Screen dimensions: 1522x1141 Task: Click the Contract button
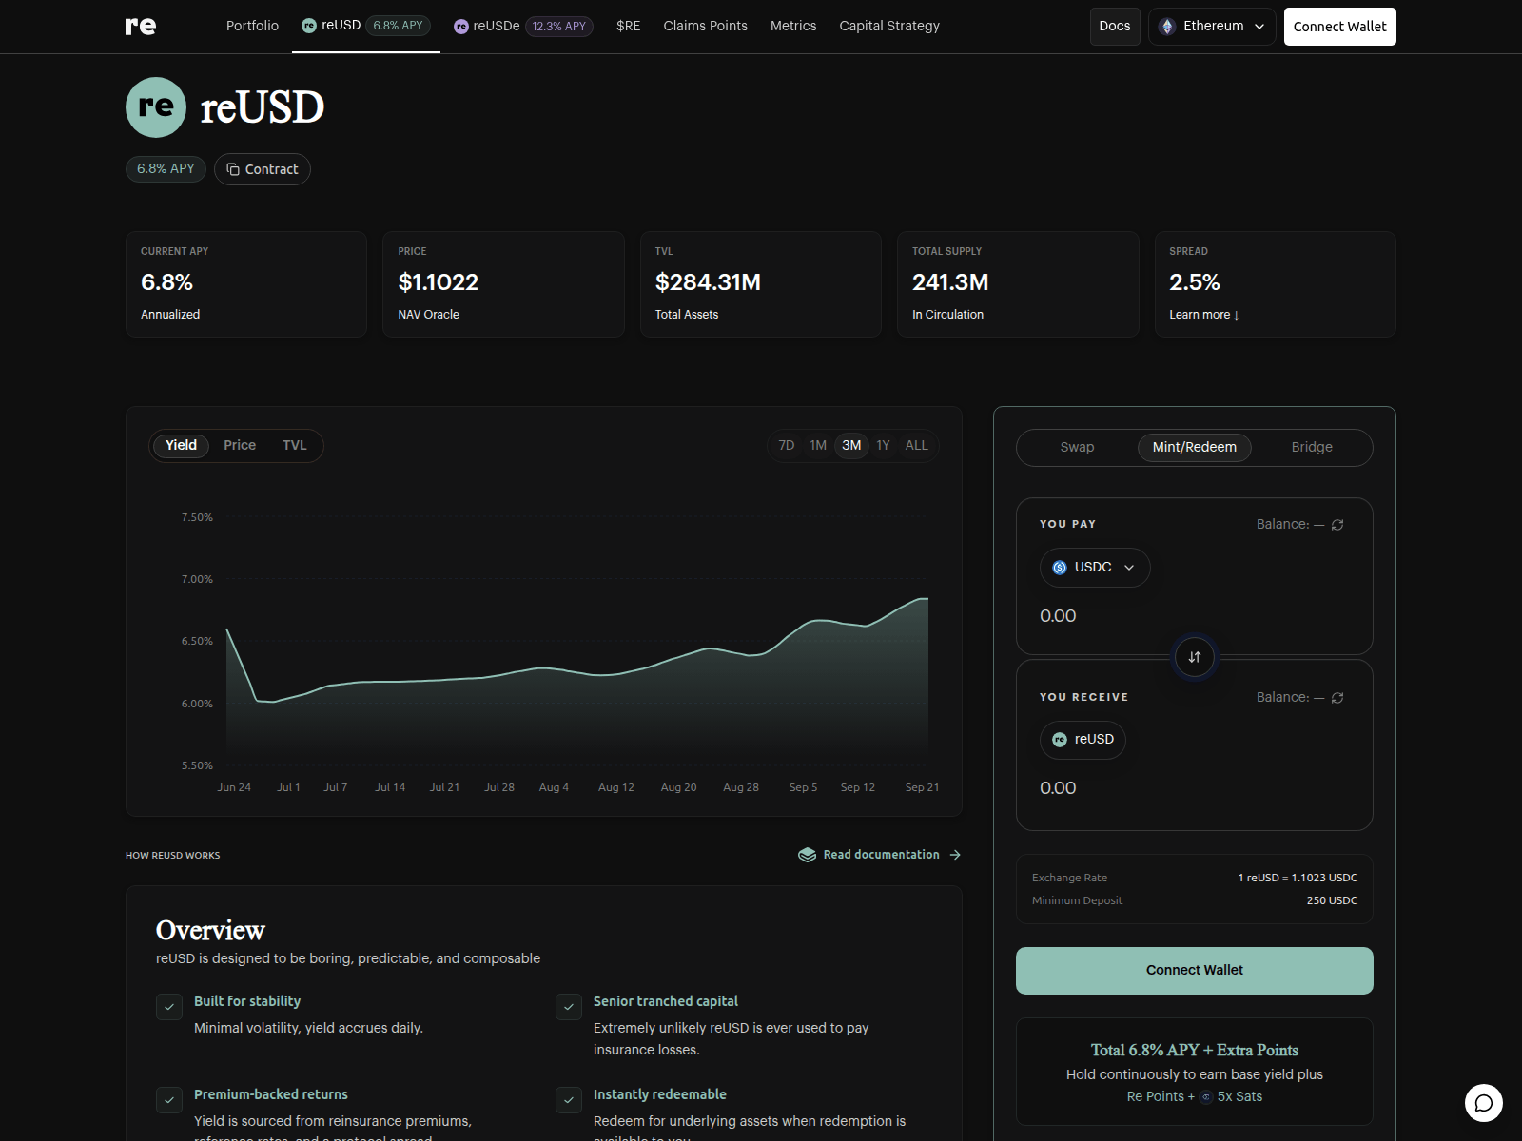click(x=263, y=169)
